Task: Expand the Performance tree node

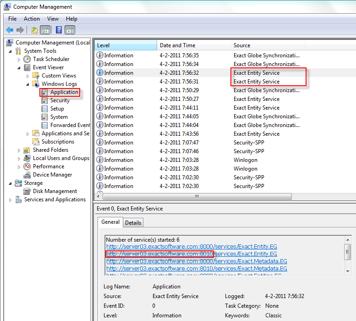Action: click(x=19, y=167)
